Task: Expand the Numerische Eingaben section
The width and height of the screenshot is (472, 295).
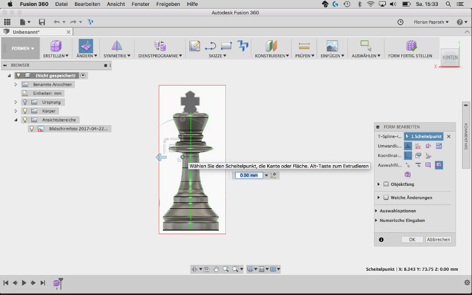Action: 401,221
